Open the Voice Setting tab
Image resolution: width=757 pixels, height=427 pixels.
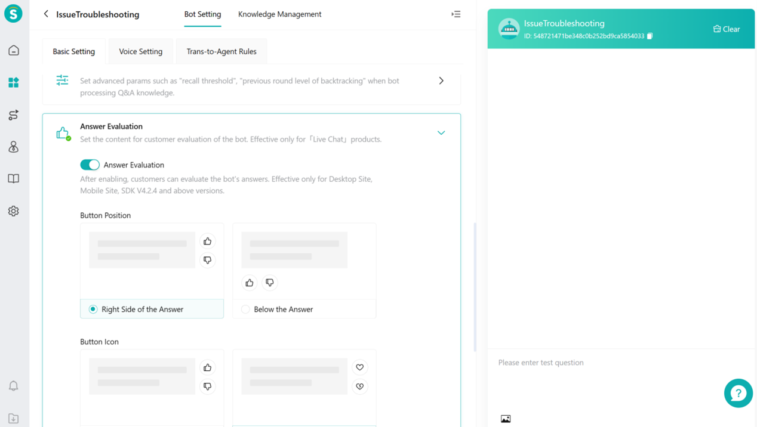point(140,51)
